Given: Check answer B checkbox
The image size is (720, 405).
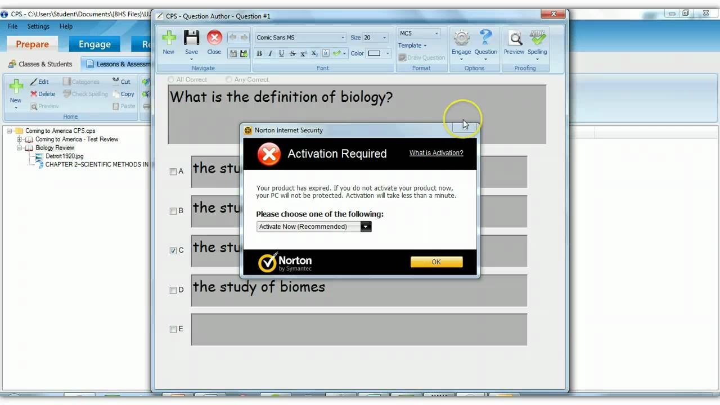Looking at the screenshot, I should [173, 211].
